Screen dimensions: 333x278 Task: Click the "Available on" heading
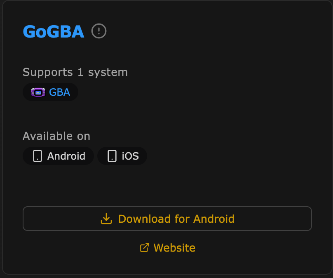[56, 136]
